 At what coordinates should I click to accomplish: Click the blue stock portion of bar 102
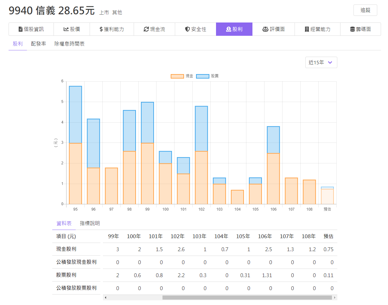click(x=201, y=129)
